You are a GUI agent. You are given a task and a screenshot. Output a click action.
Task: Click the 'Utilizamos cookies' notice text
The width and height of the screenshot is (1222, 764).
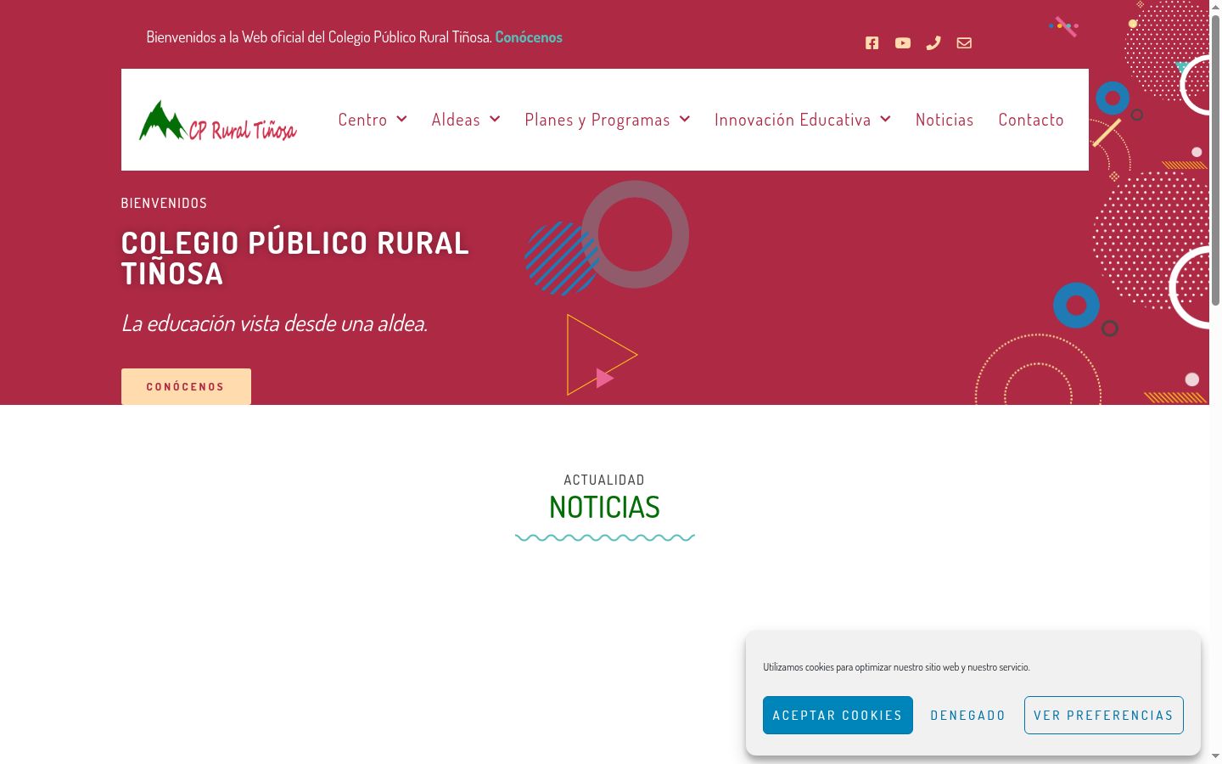(x=896, y=667)
